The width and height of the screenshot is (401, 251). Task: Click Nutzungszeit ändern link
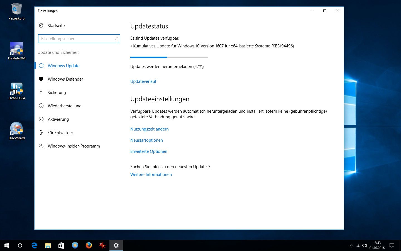[150, 129]
